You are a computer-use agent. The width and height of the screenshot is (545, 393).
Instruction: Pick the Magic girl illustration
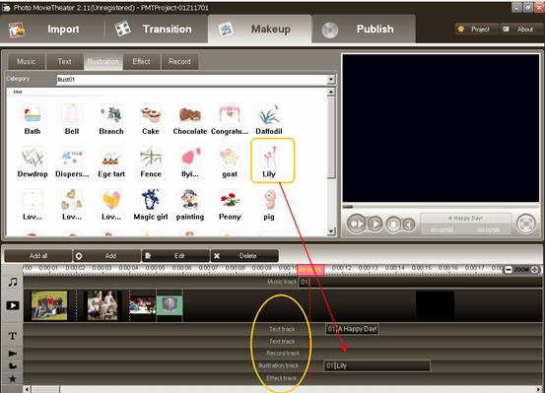pyautogui.click(x=151, y=199)
